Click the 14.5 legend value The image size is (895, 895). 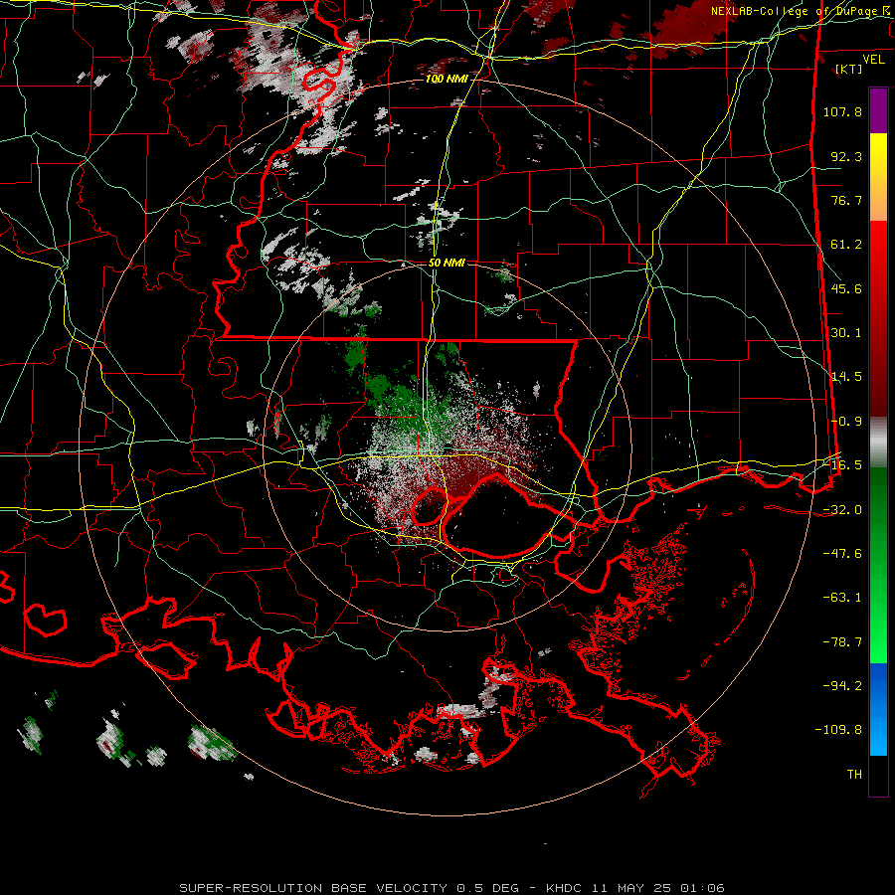point(846,377)
